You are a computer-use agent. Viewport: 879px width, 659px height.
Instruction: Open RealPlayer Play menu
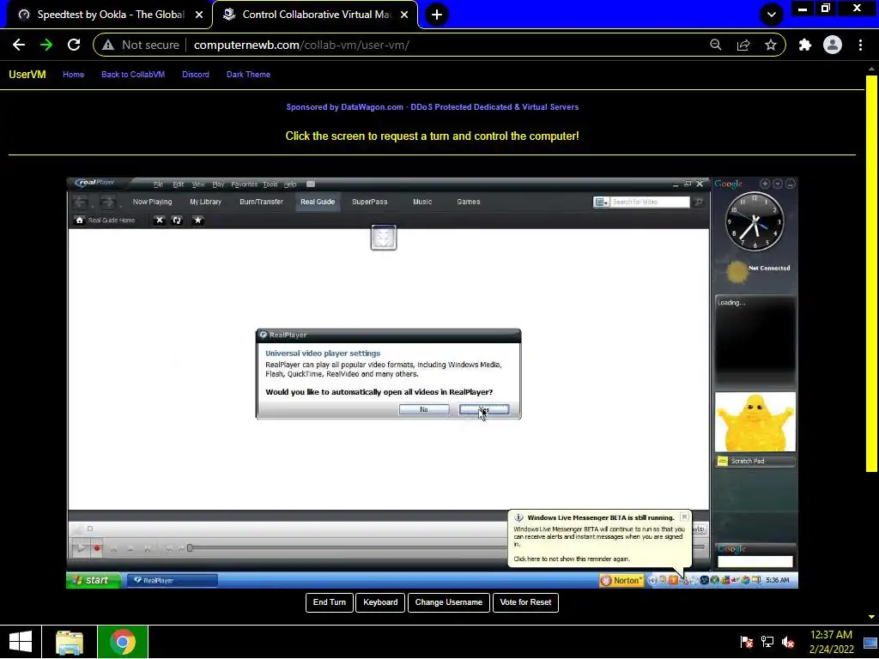218,184
